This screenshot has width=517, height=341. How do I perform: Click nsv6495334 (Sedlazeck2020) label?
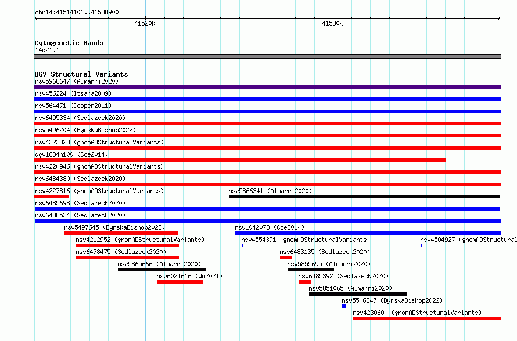pyautogui.click(x=80, y=118)
